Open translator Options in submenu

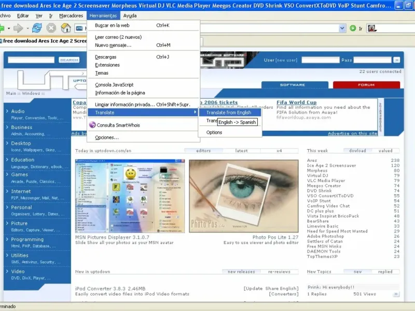tap(230, 132)
